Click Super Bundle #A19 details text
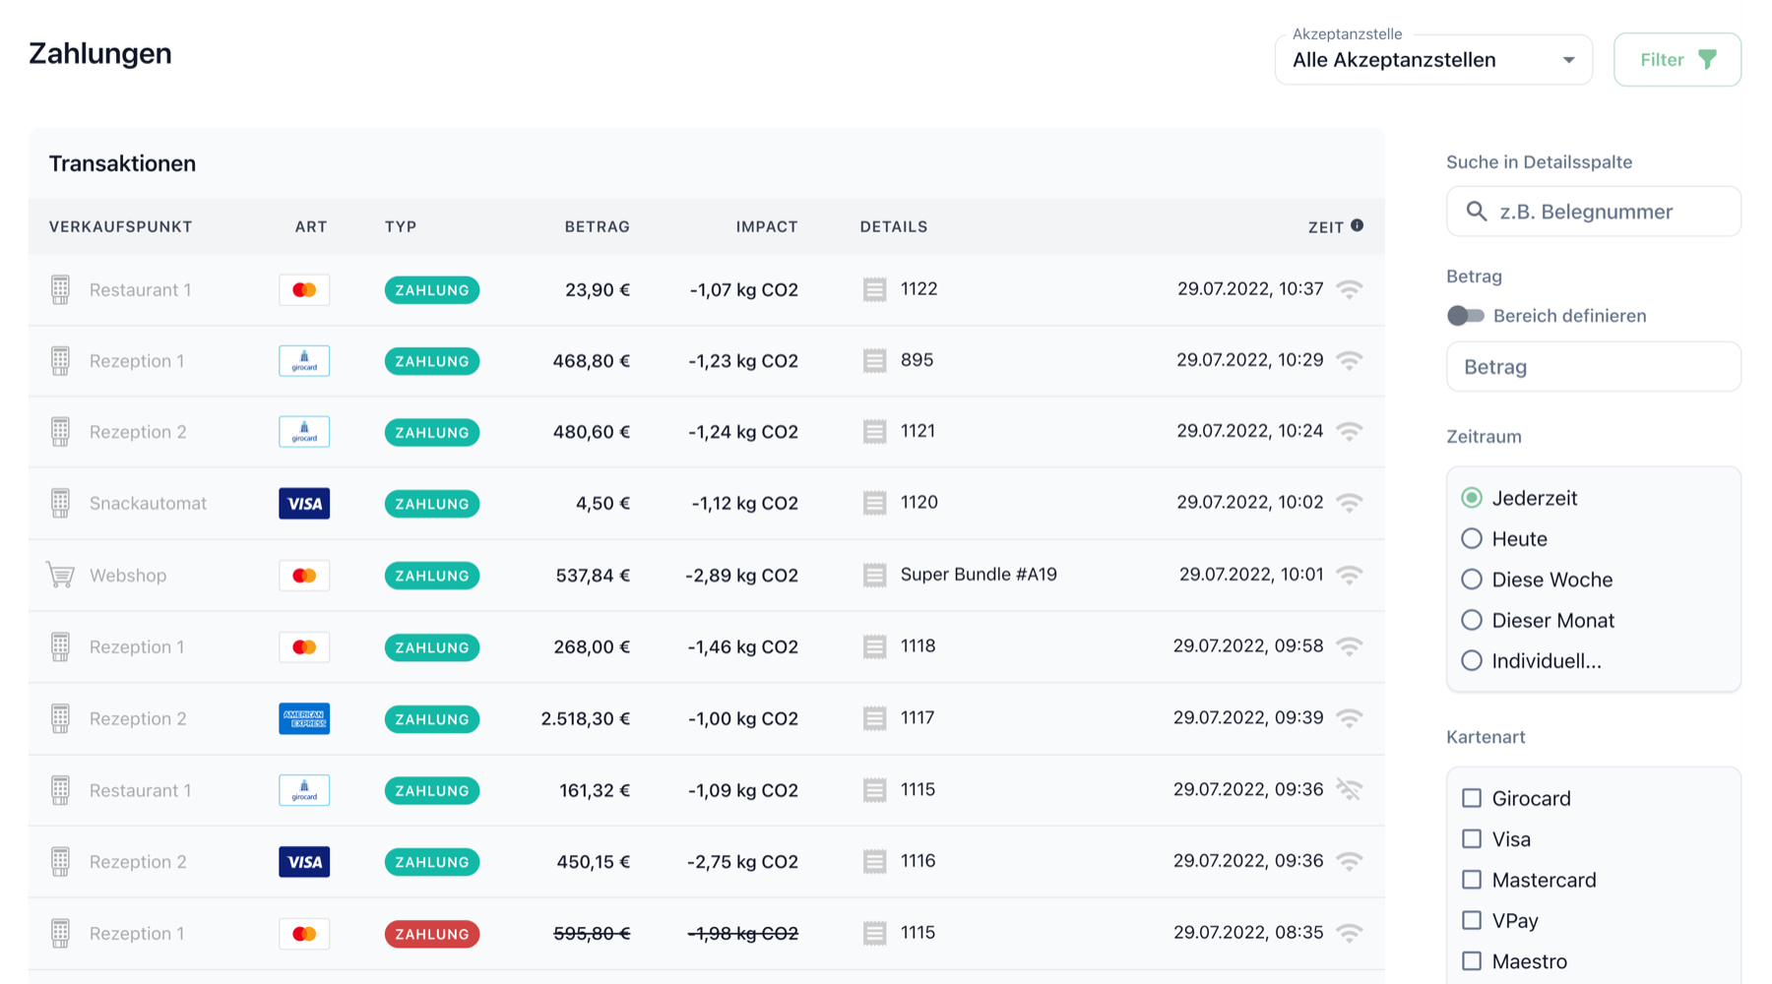The height and width of the screenshot is (984, 1772). coord(979,575)
